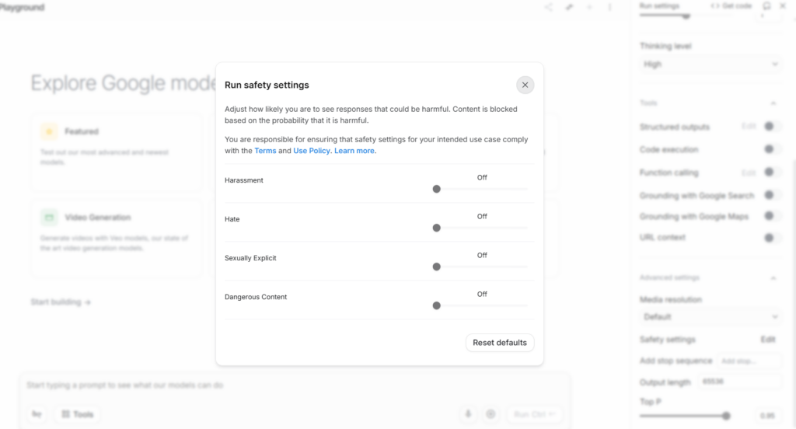Open the Thinking level dropdown
796x429 pixels.
[x=710, y=64]
